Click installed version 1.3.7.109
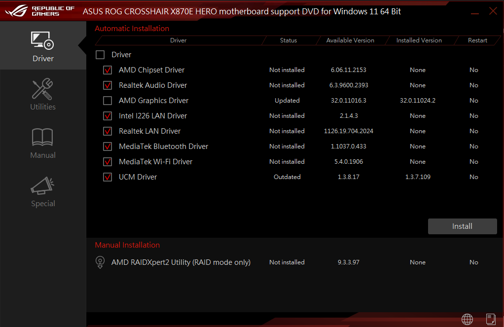This screenshot has width=504, height=327. coord(418,177)
